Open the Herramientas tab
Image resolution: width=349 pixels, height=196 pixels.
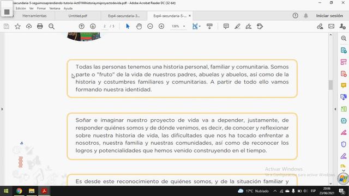34,16
